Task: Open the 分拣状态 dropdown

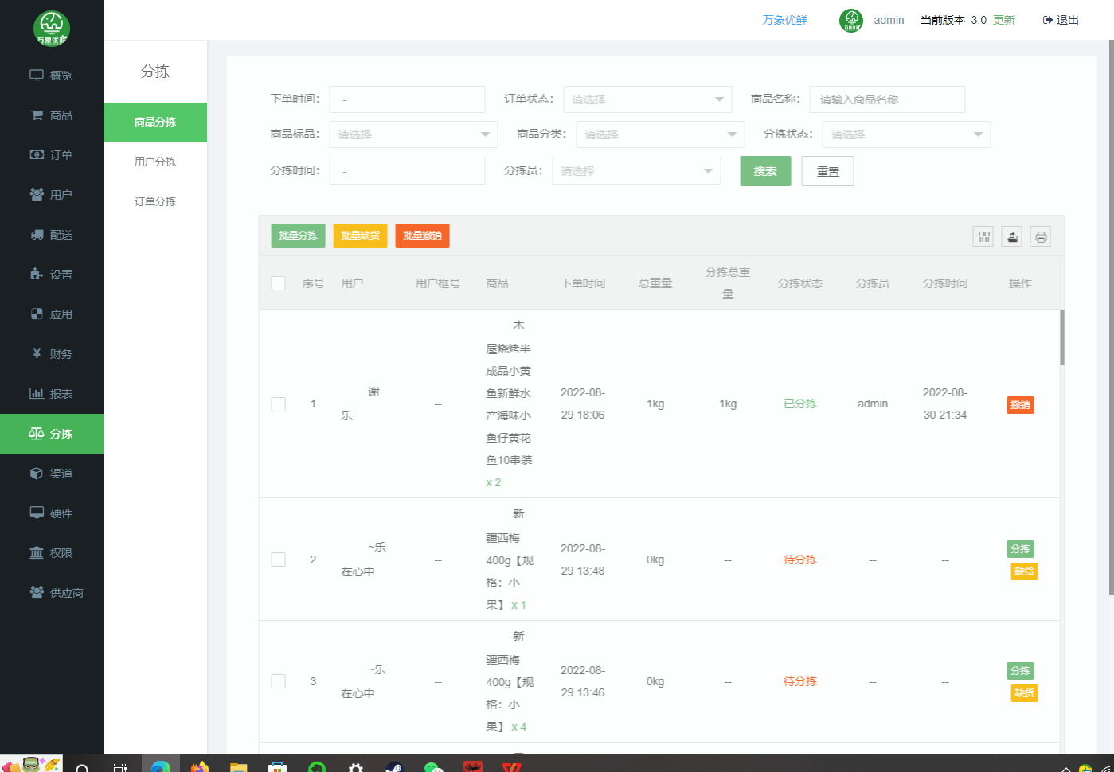Action: [x=905, y=135]
